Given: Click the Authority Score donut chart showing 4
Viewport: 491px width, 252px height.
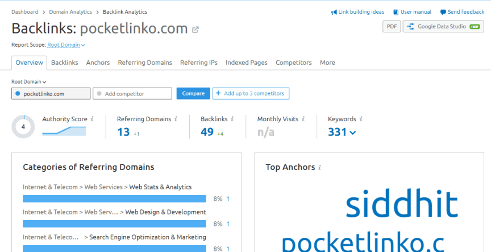Looking at the screenshot, I should (x=23, y=127).
